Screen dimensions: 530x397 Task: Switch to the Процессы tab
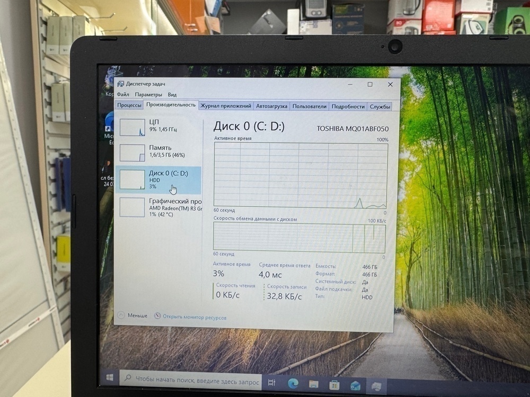point(130,105)
